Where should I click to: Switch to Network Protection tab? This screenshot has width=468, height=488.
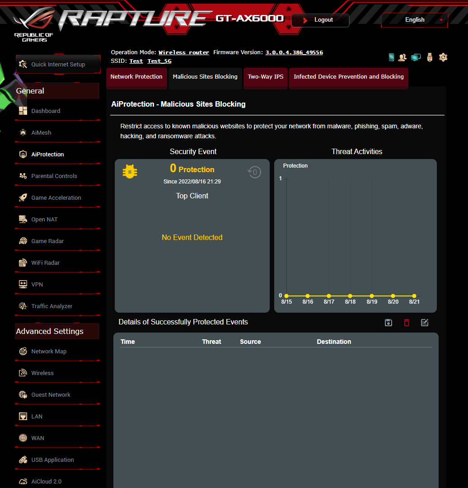pos(136,77)
